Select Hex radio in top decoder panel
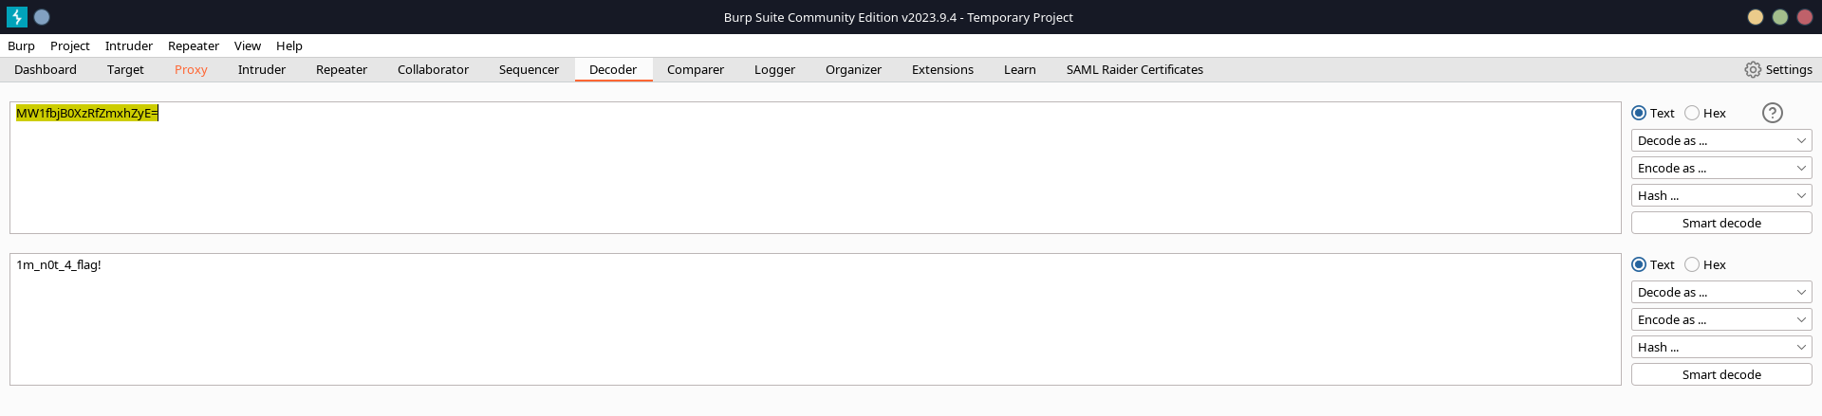The width and height of the screenshot is (1822, 416). 1692,113
